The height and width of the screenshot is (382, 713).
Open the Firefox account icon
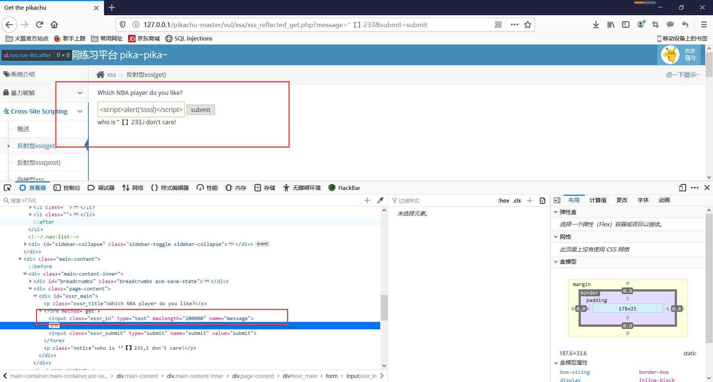(x=641, y=25)
